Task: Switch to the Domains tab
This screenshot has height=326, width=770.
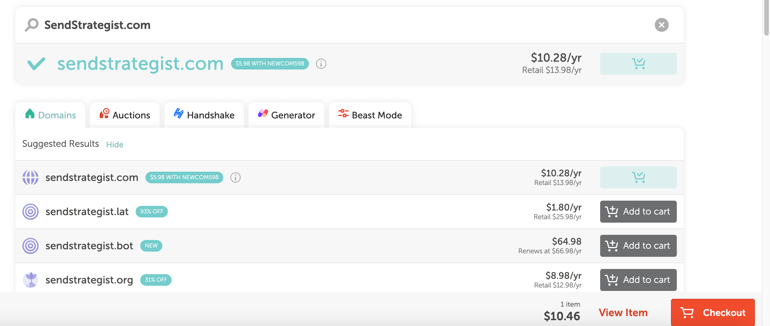Action: click(x=50, y=115)
